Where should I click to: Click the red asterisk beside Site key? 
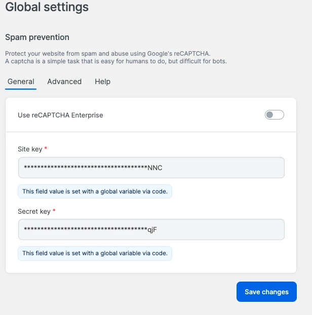tap(46, 149)
